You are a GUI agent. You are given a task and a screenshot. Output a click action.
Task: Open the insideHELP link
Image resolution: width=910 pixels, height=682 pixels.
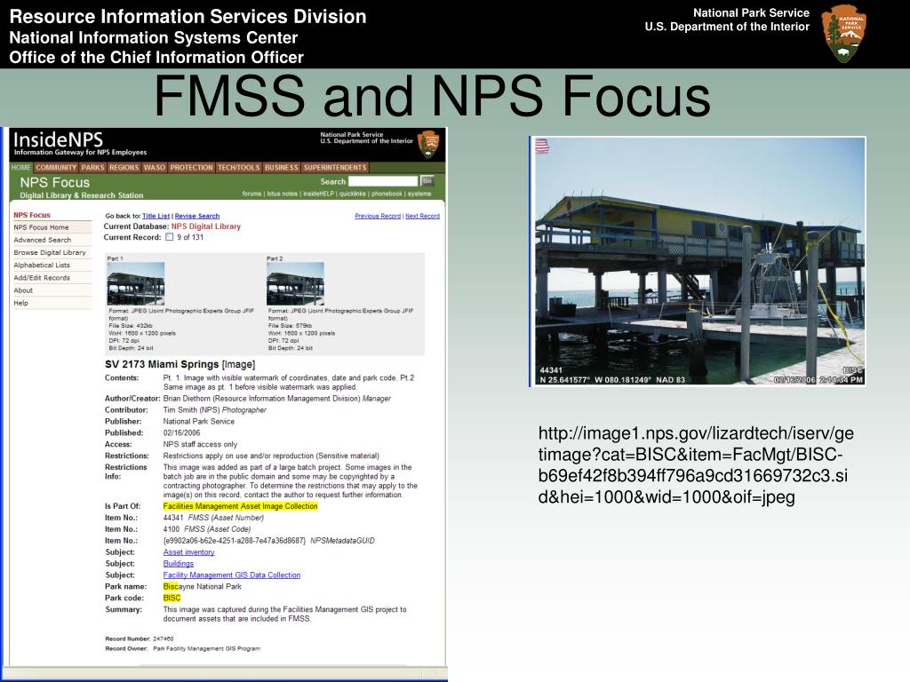[x=319, y=194]
